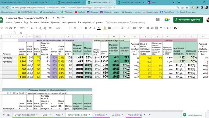Format as percent
The image size is (209, 118).
tap(36, 28)
